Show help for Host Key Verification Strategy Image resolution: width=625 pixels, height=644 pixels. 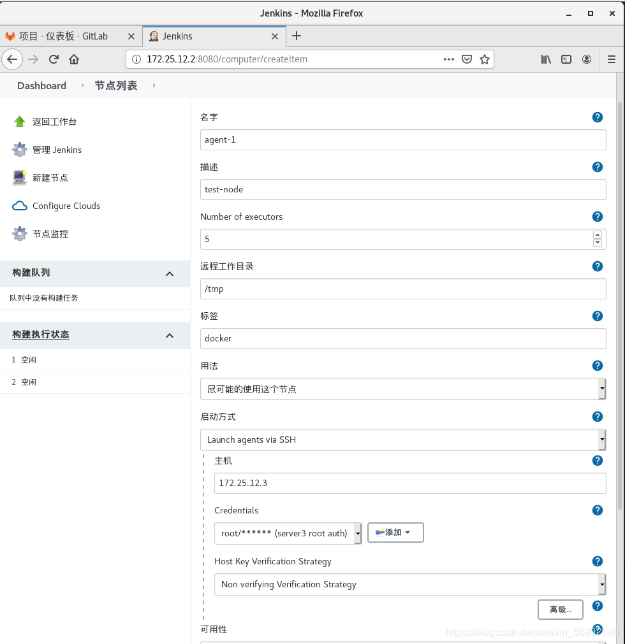point(598,561)
